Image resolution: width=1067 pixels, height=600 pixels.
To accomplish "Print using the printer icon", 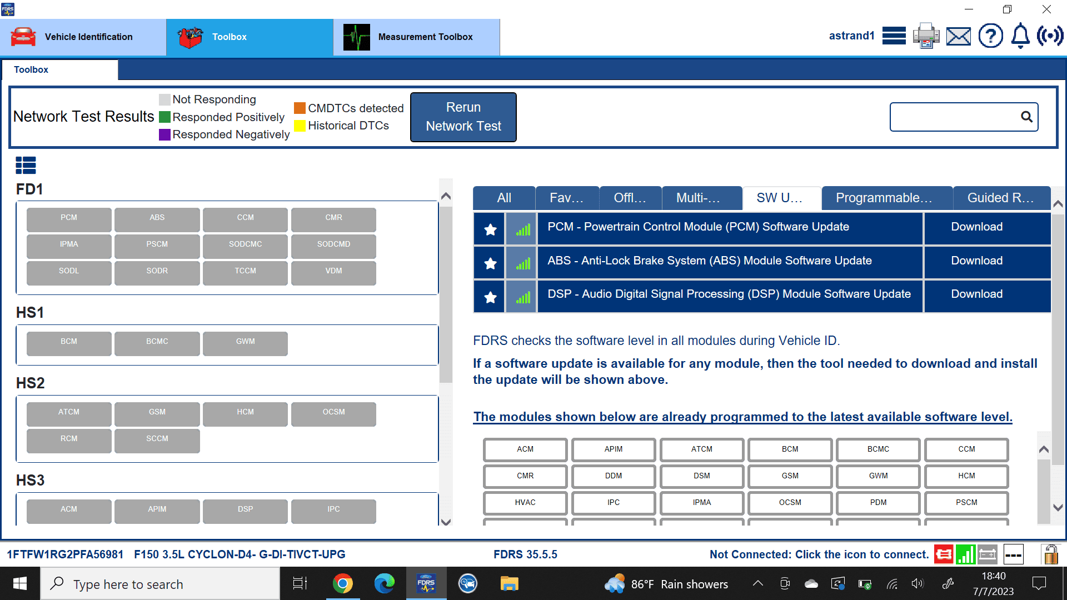I will coord(925,36).
